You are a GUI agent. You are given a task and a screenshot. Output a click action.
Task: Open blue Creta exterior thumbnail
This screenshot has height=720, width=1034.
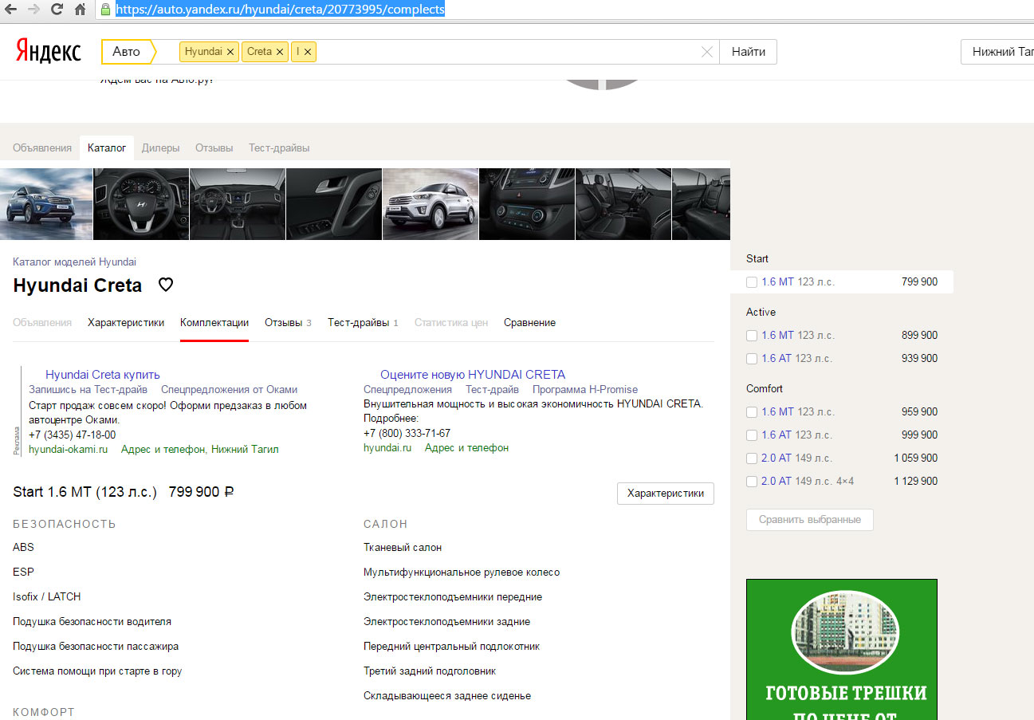click(46, 204)
